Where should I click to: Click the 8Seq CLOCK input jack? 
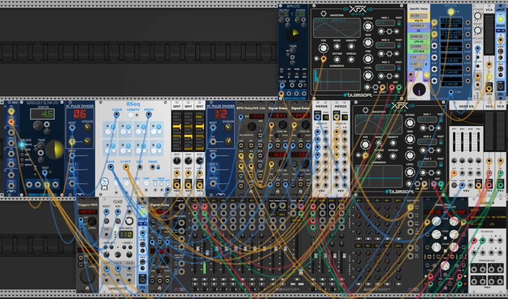116,115
